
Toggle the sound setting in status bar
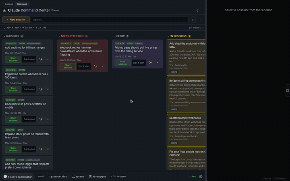click(x=41, y=177)
